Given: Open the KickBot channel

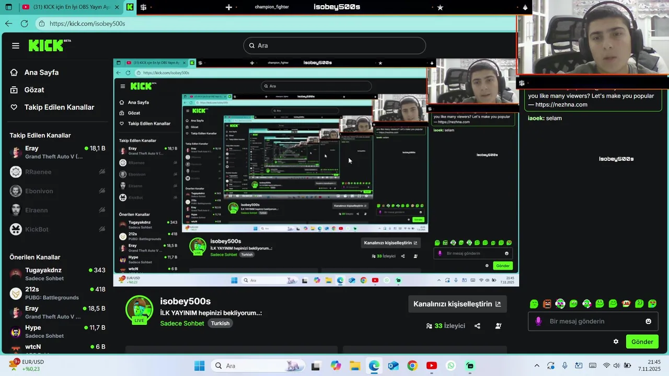Looking at the screenshot, I should coord(57,229).
